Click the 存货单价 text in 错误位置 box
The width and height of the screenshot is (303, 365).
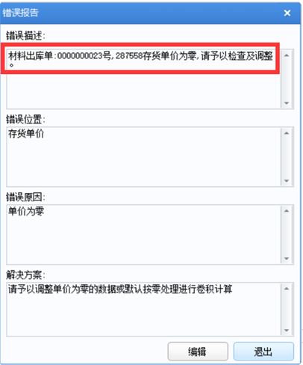26,134
